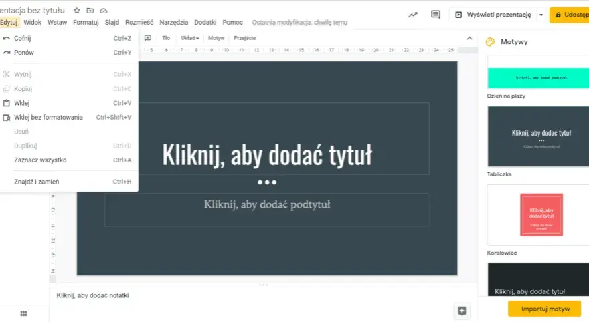
Task: Click the Kopiuj menu entry
Action: 69,88
